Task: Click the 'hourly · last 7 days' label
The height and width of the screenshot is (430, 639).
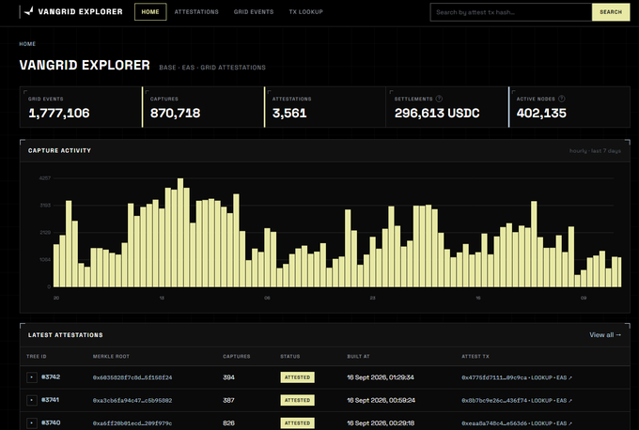Action: click(595, 150)
